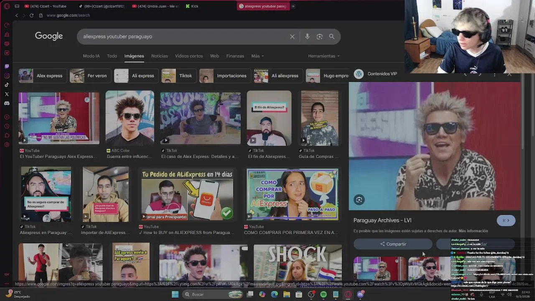The width and height of the screenshot is (535, 301).
Task: Clear the search box with the X
Action: 292,36
